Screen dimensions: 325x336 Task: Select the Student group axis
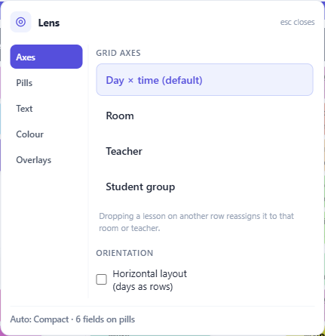[204, 186]
